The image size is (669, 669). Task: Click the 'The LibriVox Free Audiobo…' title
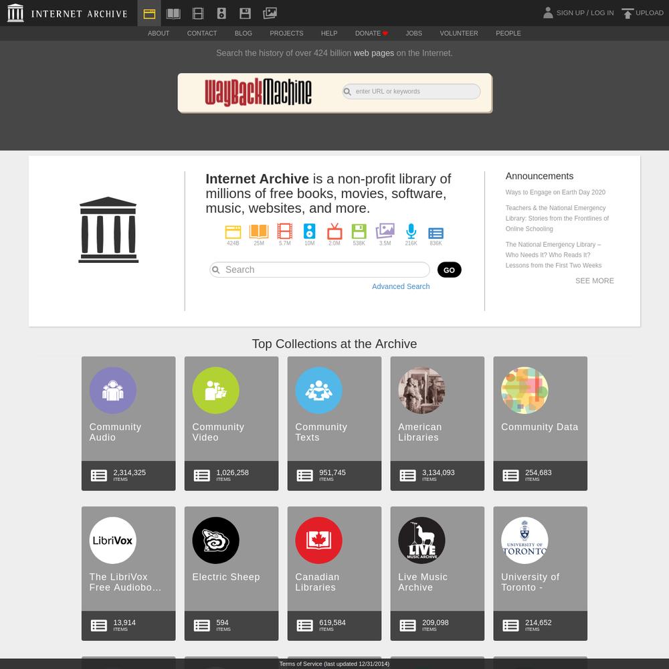pyautogui.click(x=126, y=582)
